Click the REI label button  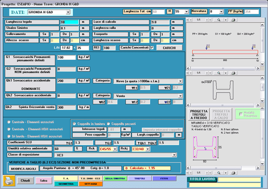click(97, 48)
